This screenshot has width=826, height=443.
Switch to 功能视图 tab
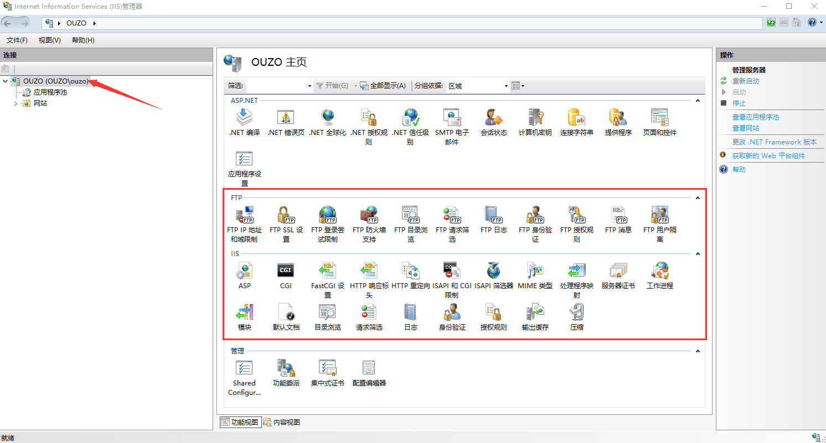click(x=240, y=422)
